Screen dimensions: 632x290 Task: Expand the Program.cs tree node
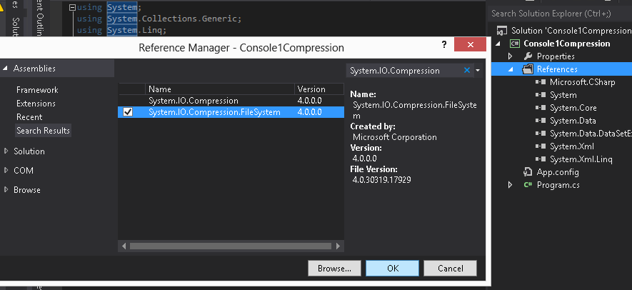[x=511, y=185]
